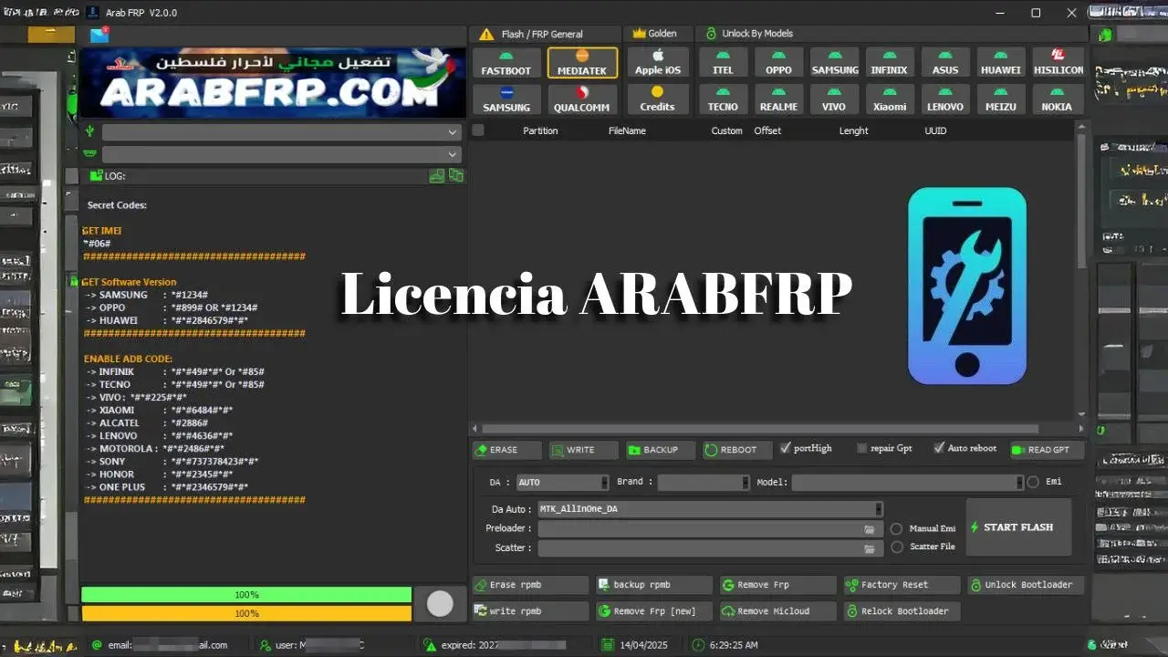Screen dimensions: 1168x657
Task: Click the READ GPT button
Action: pos(1047,450)
